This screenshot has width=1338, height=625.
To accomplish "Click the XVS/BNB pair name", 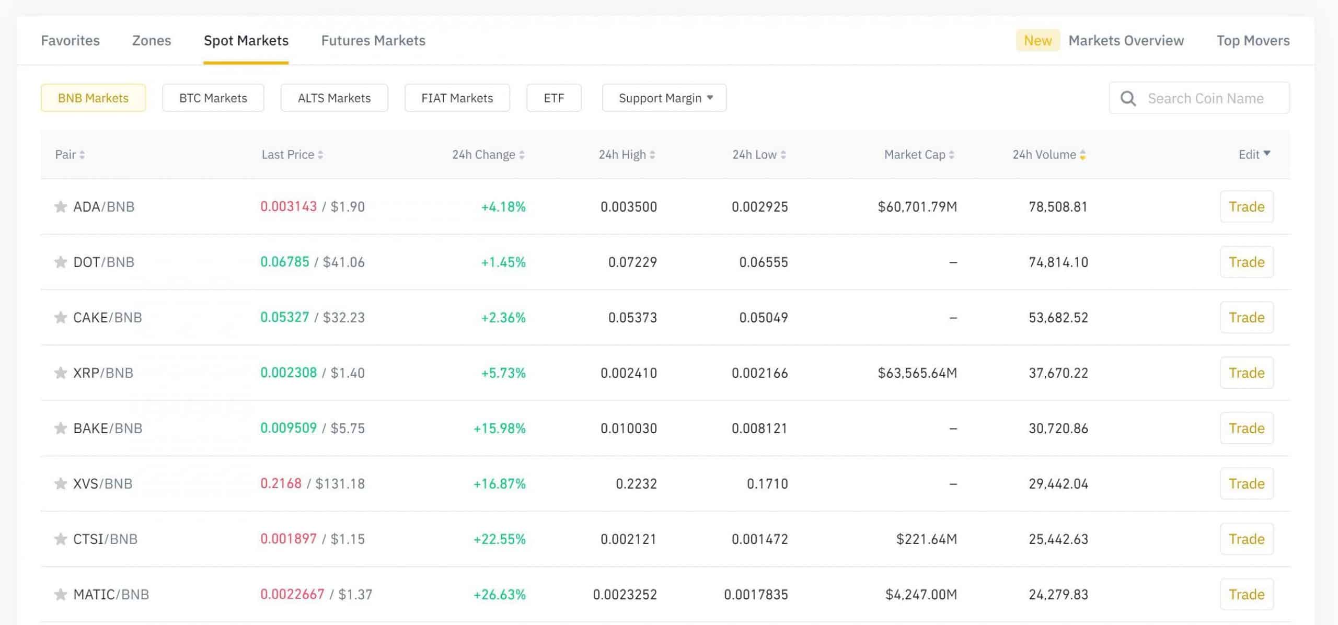I will [x=102, y=483].
